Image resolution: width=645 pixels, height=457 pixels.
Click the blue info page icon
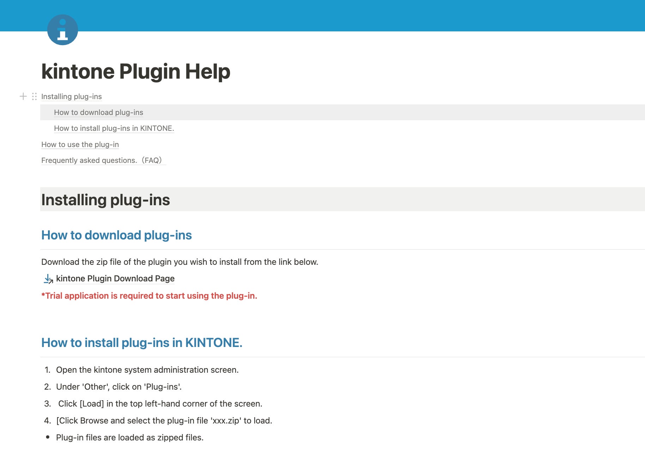pos(62,30)
